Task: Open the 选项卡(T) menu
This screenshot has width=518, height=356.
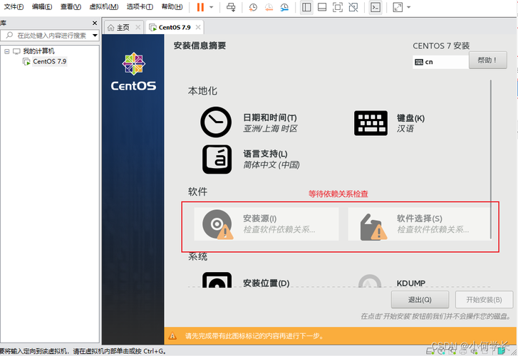Action: tap(140, 6)
